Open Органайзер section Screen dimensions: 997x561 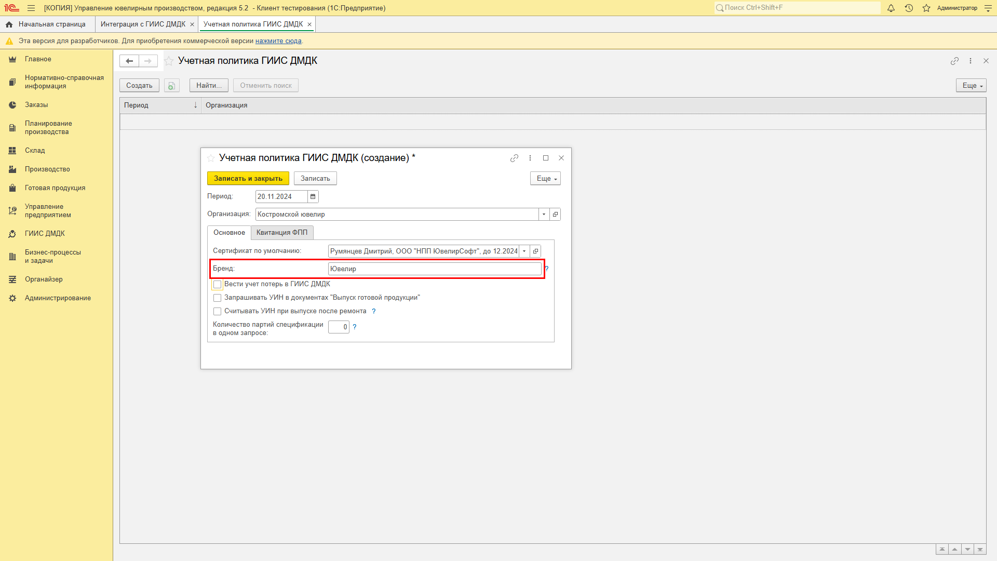coord(44,279)
